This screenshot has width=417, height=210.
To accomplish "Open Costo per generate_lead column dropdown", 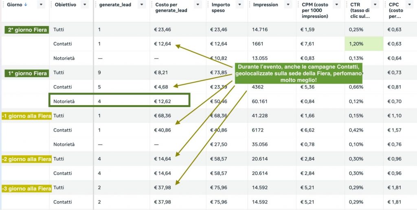I will coord(198,5).
